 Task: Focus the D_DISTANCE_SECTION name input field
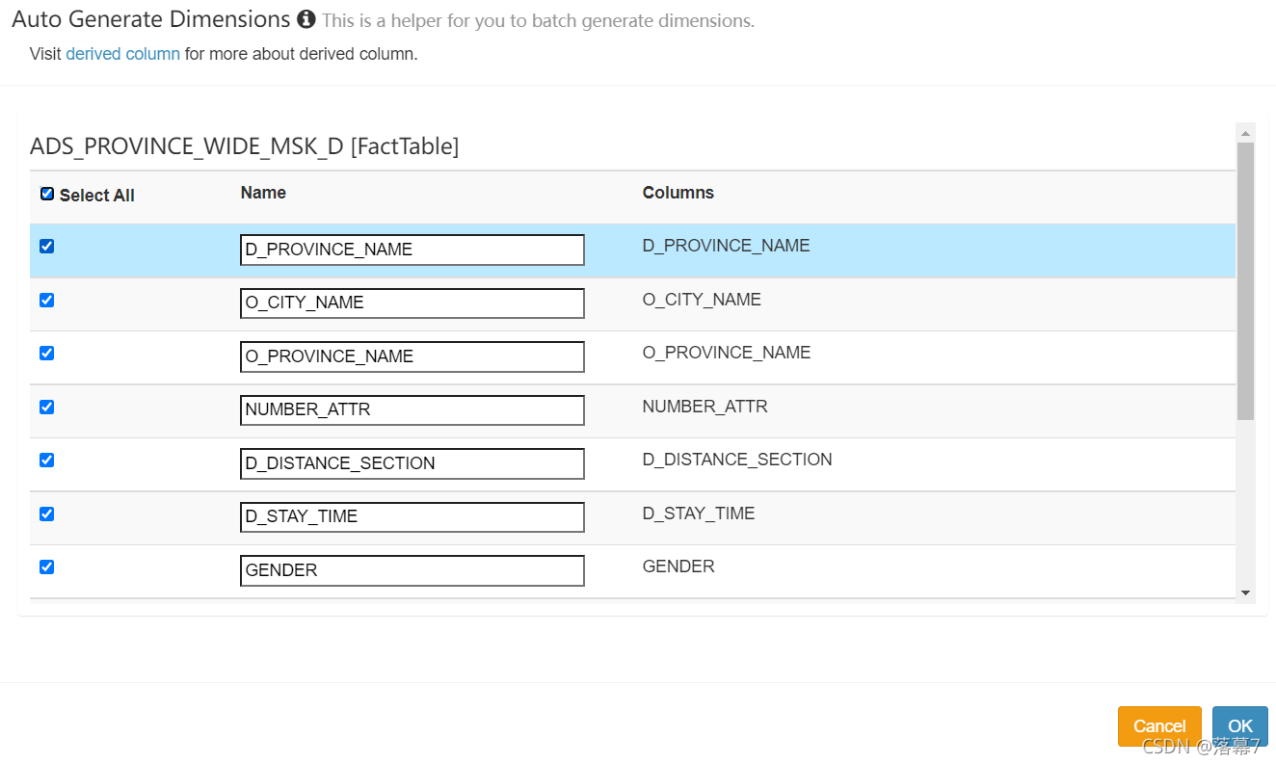click(x=412, y=463)
